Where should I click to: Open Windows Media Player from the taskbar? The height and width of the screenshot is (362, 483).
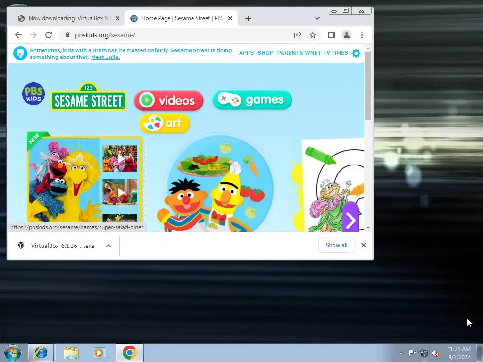click(x=100, y=353)
